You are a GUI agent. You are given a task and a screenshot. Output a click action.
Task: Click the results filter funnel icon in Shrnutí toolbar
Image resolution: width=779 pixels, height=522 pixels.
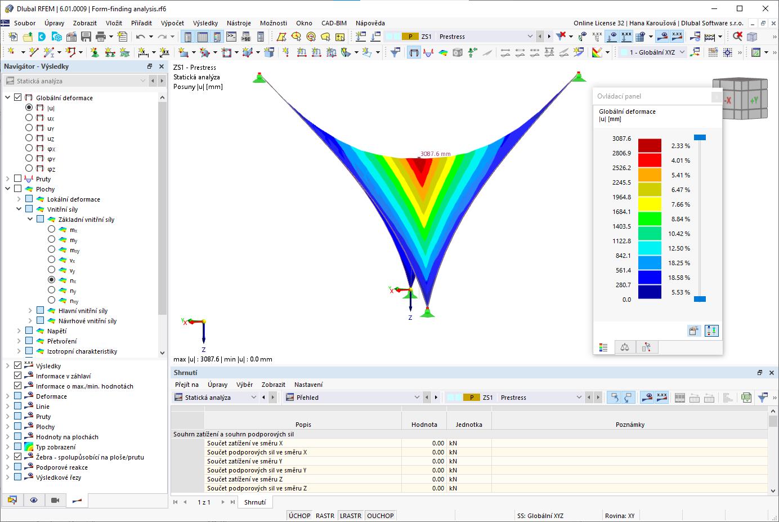[763, 398]
